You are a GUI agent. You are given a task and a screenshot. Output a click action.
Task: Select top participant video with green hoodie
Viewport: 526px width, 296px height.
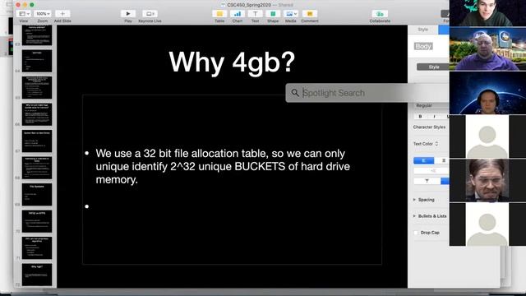pyautogui.click(x=487, y=13)
